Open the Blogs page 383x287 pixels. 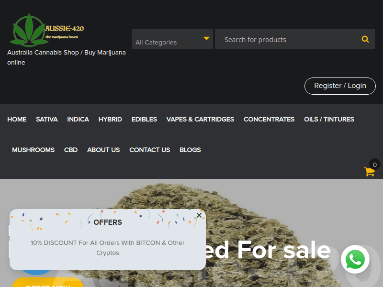(190, 150)
